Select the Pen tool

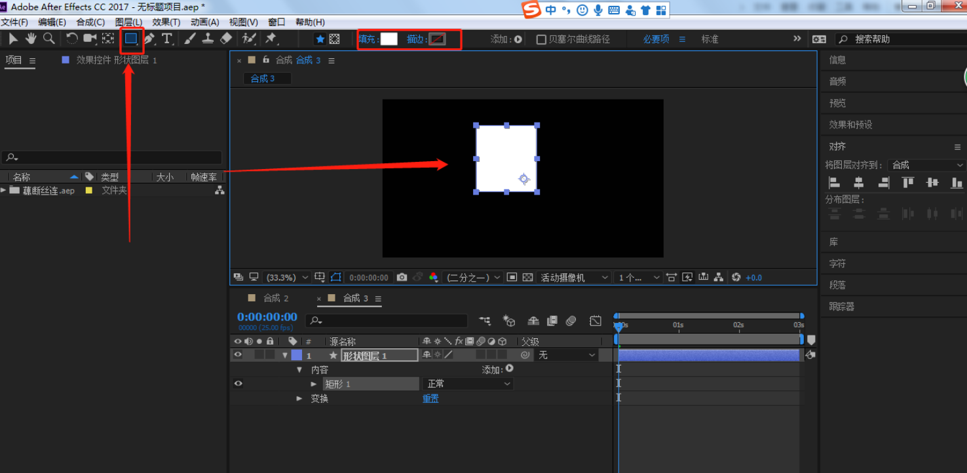[149, 39]
